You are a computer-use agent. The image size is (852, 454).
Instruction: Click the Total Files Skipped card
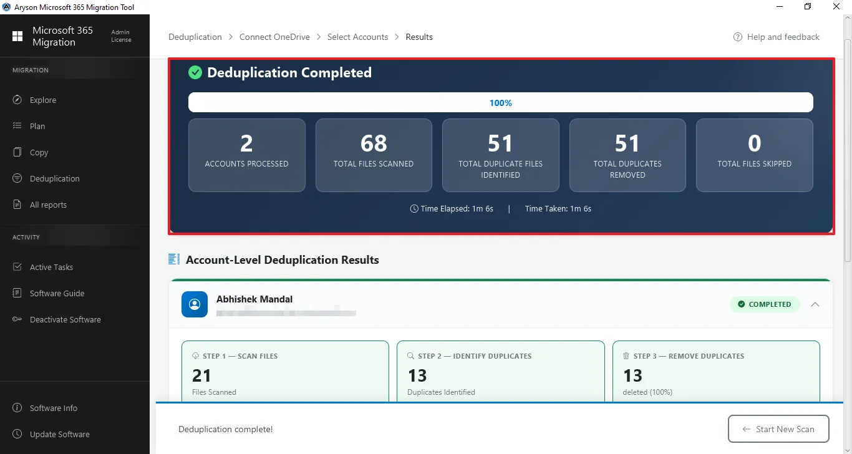click(x=755, y=155)
